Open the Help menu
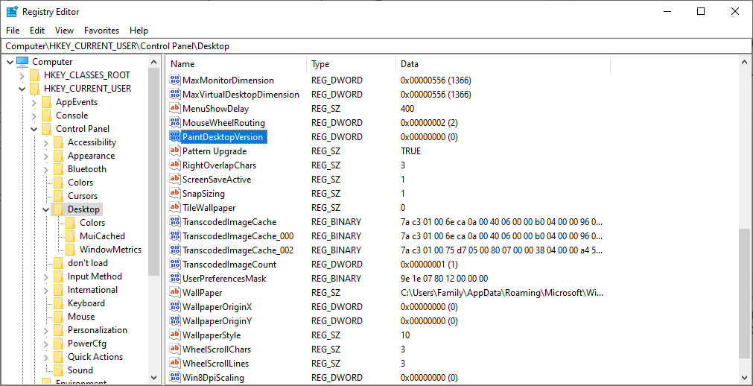 (x=139, y=31)
